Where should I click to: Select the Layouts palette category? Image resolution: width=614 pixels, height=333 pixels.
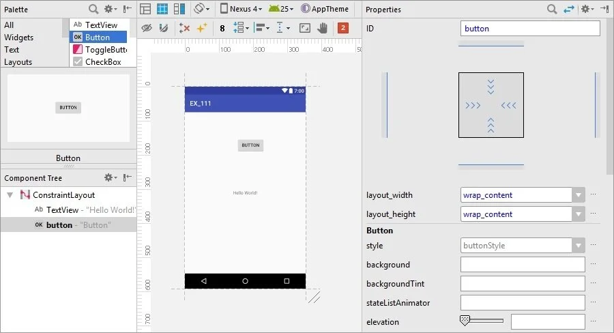(18, 62)
